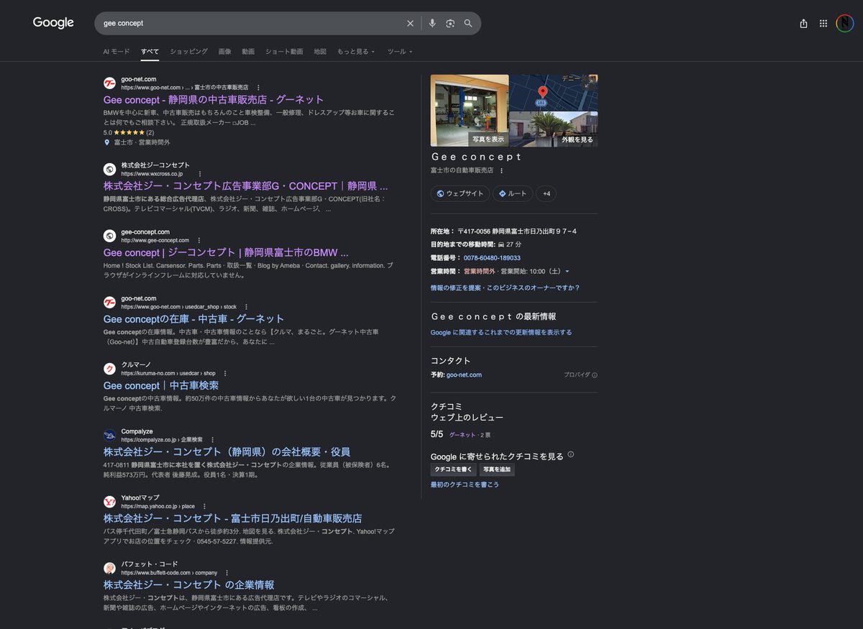This screenshot has width=863, height=629.
Task: Click the ルート directions button
Action: (512, 193)
